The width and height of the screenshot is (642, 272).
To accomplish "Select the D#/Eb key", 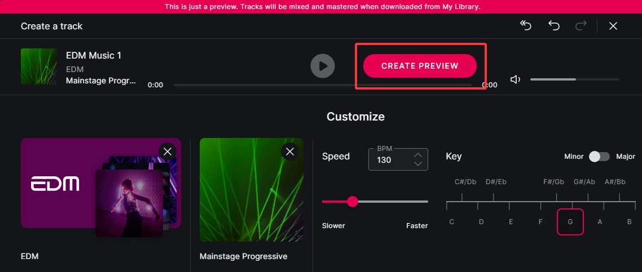I will coord(496,182).
